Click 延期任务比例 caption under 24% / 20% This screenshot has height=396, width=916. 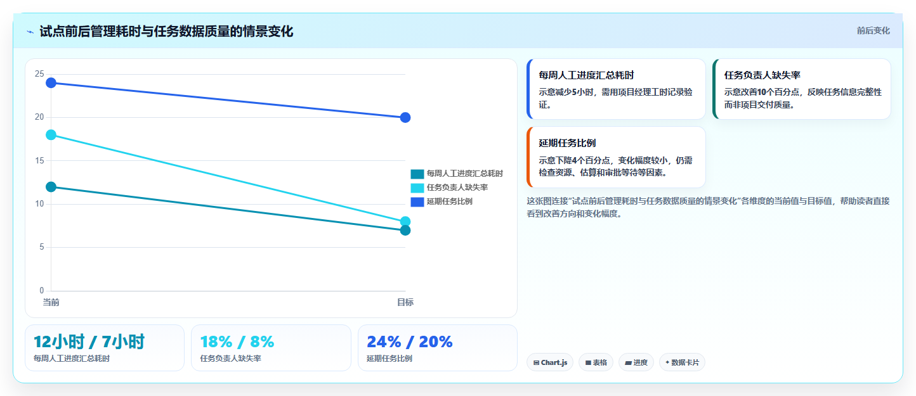tap(389, 359)
